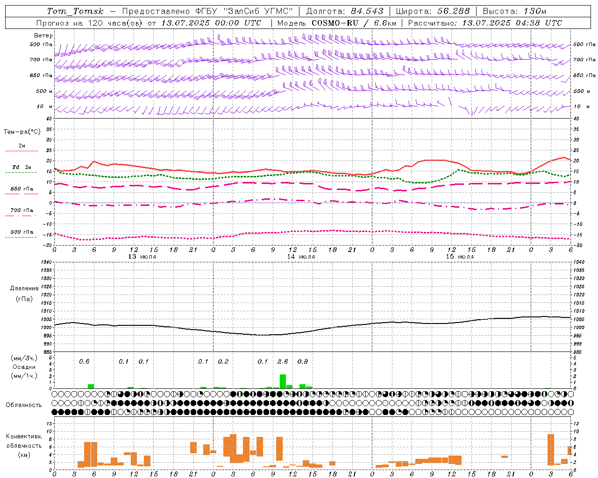The height and width of the screenshot is (478, 598).
Task: Click the Высота: 130м field
Action: (x=514, y=11)
